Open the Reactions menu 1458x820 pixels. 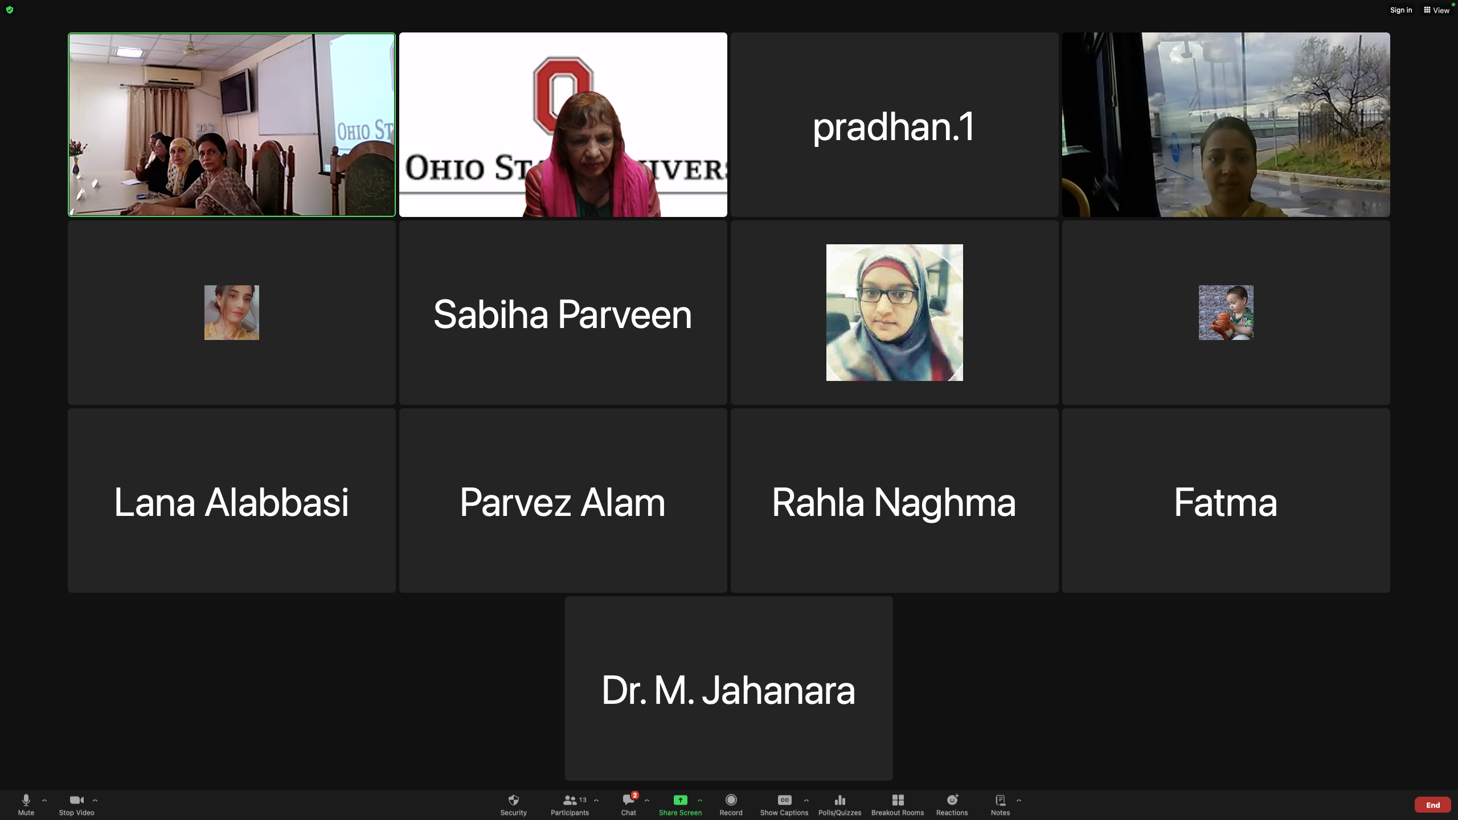coord(952,804)
